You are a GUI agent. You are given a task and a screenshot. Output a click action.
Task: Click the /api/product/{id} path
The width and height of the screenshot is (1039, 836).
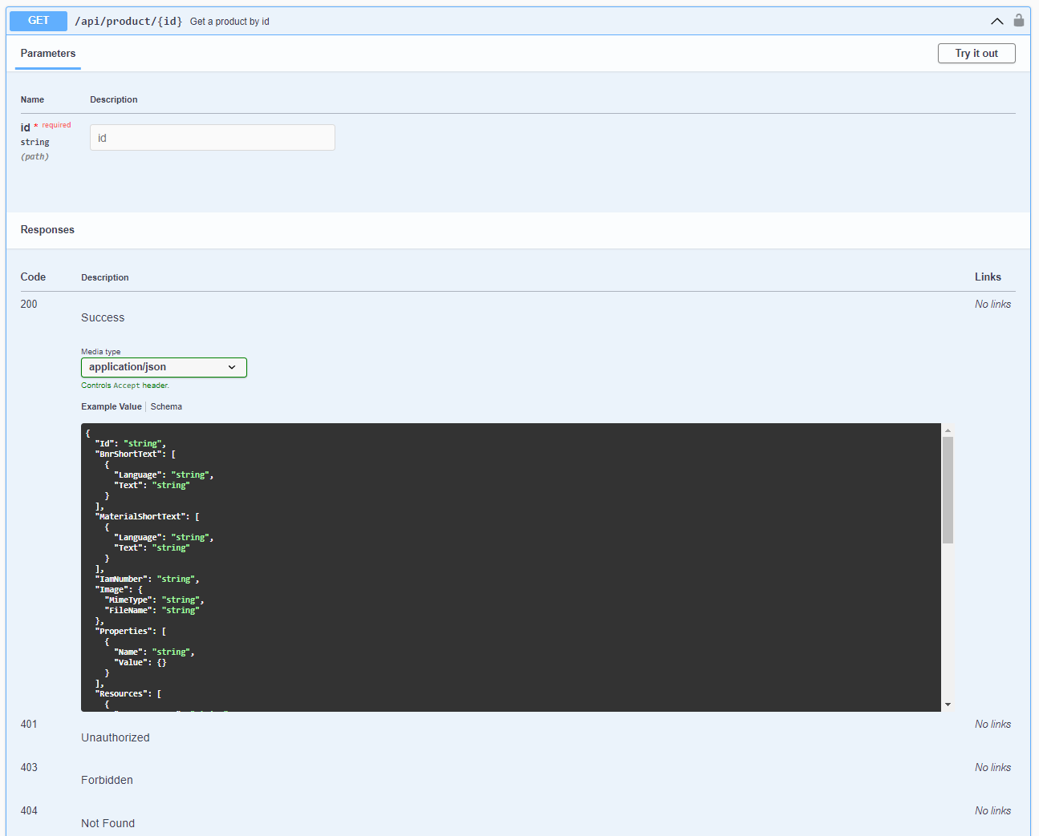(128, 22)
